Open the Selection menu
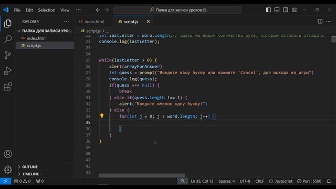Image resolution: width=336 pixels, height=189 pixels. click(47, 10)
